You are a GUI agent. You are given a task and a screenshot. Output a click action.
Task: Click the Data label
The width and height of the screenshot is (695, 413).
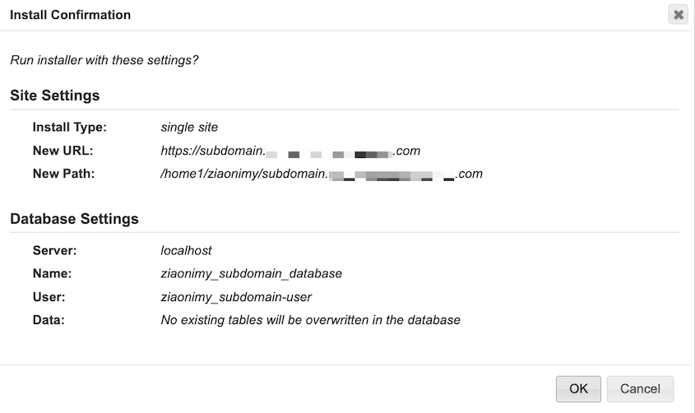click(x=48, y=319)
